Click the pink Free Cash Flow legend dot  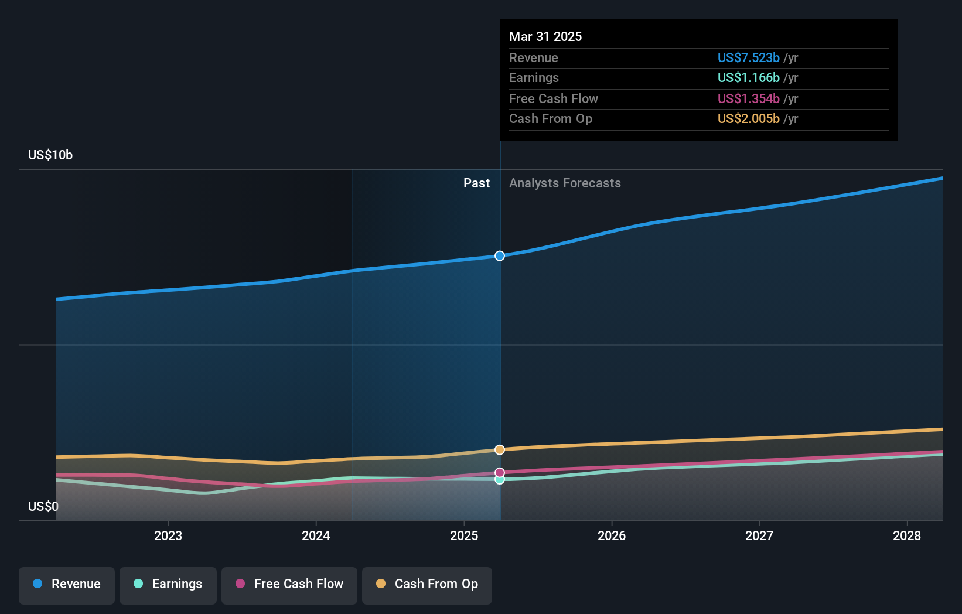click(x=240, y=584)
